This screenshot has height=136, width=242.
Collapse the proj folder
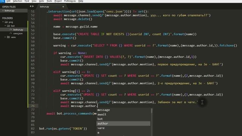pyautogui.click(x=3, y=22)
